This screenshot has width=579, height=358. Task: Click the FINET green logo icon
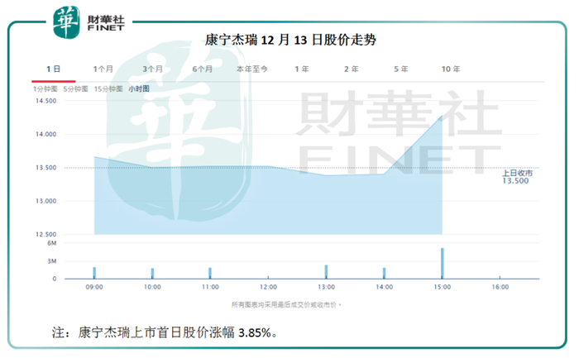[x=66, y=22]
